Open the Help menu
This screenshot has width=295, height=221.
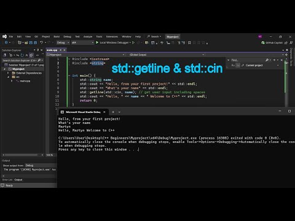coord(138,37)
